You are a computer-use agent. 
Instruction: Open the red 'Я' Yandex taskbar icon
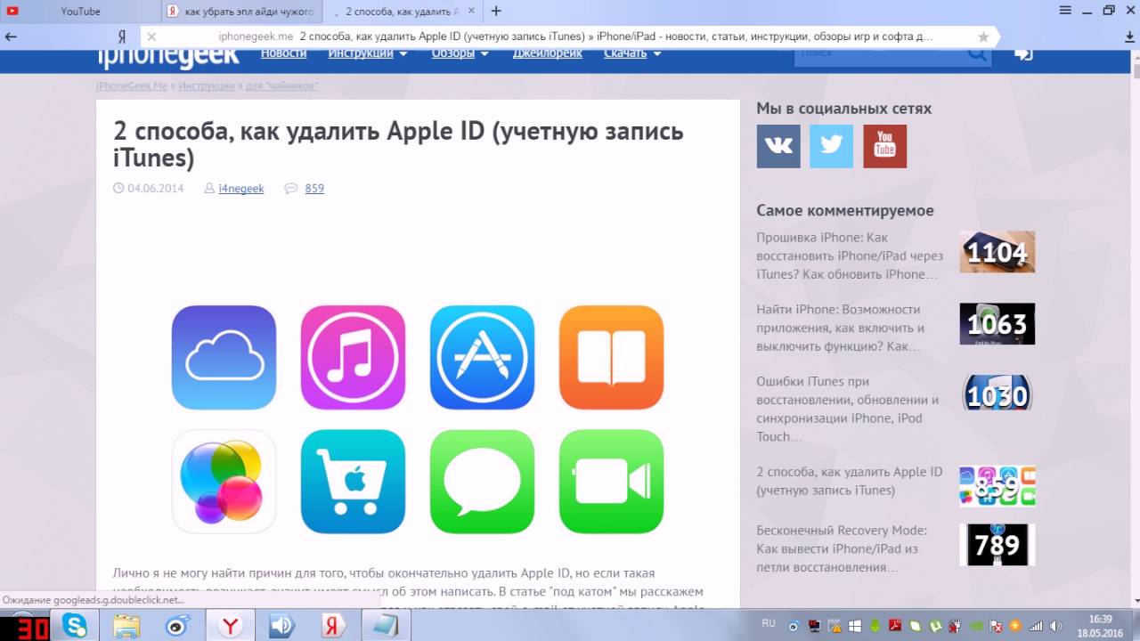click(x=334, y=626)
